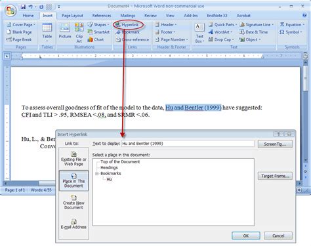
Task: Insert a SmartArt graphic
Action: click(98, 32)
